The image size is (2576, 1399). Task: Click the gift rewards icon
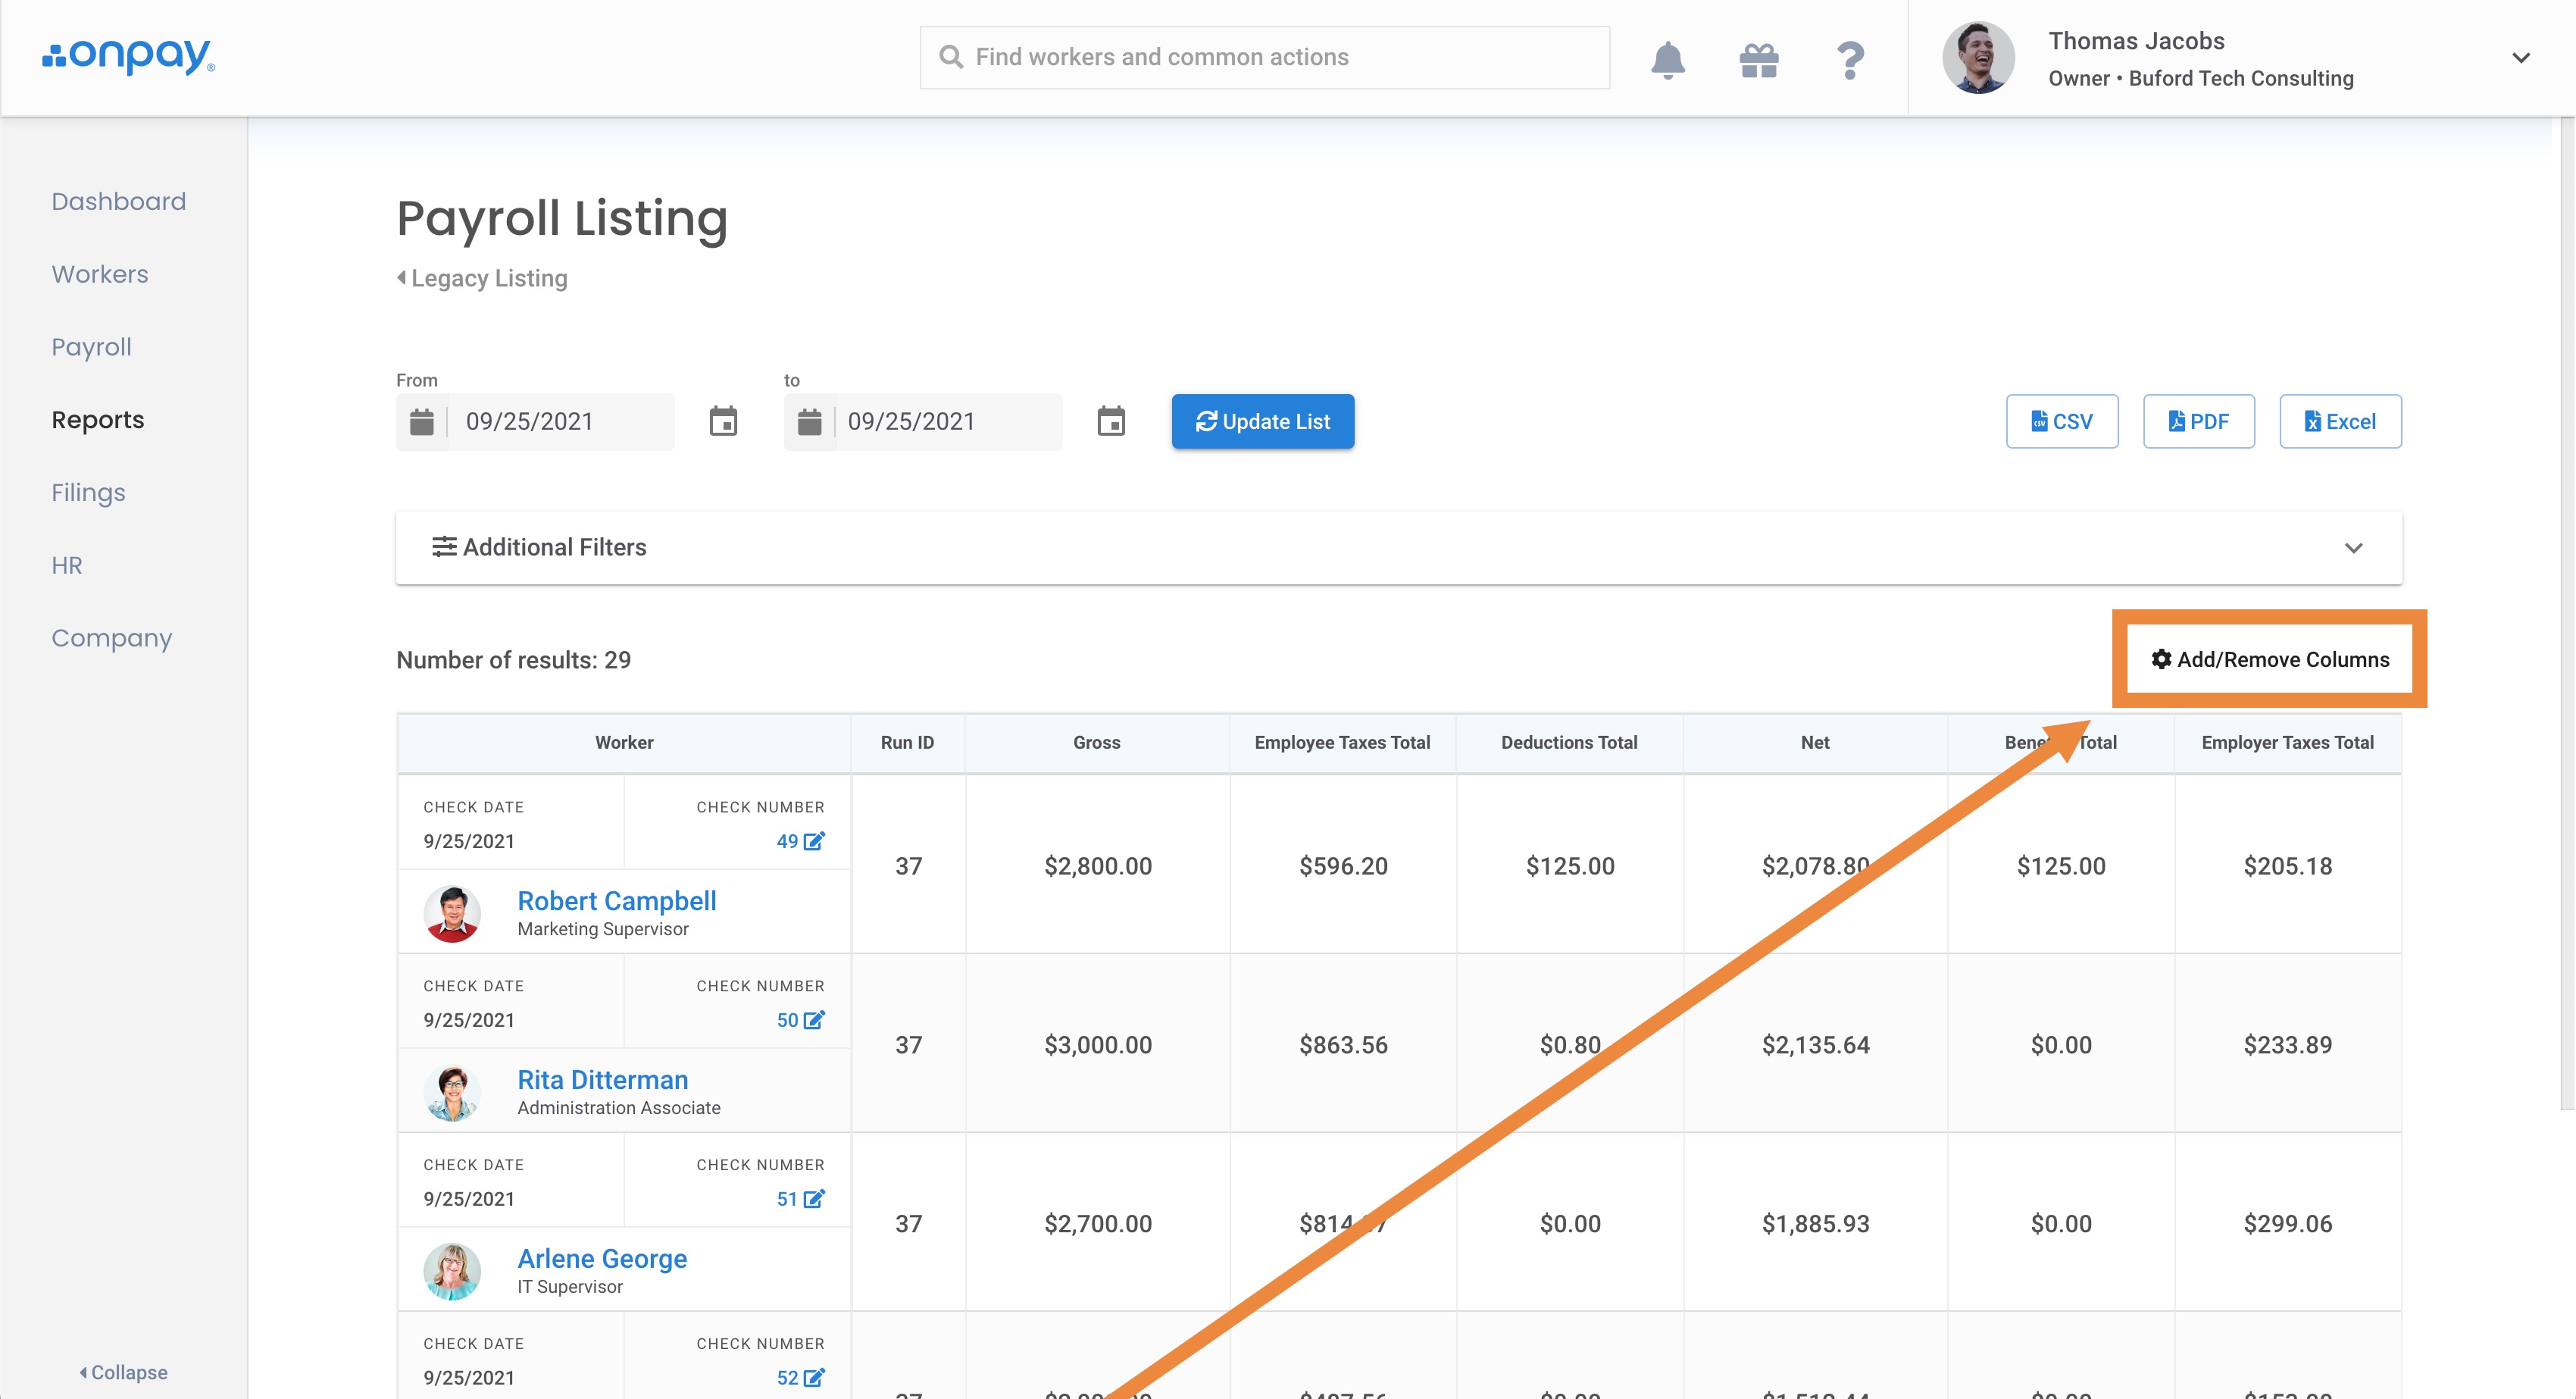[1759, 60]
